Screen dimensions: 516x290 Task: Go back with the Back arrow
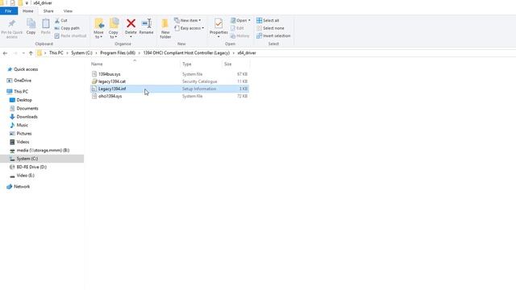tap(5, 53)
